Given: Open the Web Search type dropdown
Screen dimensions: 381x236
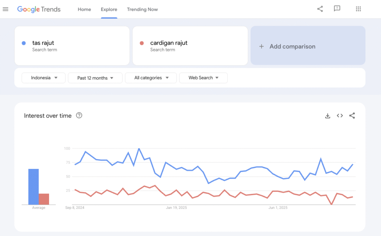Looking at the screenshot, I should coord(203,78).
